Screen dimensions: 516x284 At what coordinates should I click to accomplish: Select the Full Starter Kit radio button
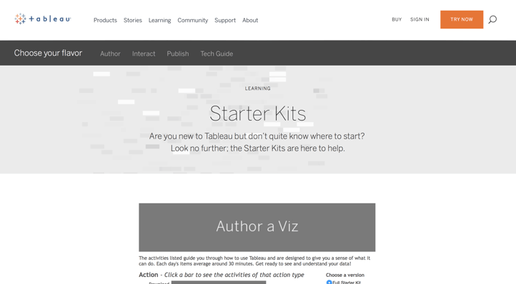pyautogui.click(x=329, y=283)
